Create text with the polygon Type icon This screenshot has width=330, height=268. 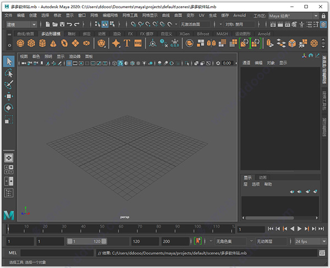[127, 43]
